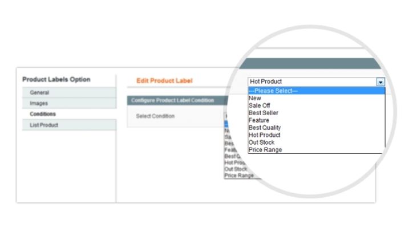
Task: Pick the New option in magnified list
Action: pos(255,98)
